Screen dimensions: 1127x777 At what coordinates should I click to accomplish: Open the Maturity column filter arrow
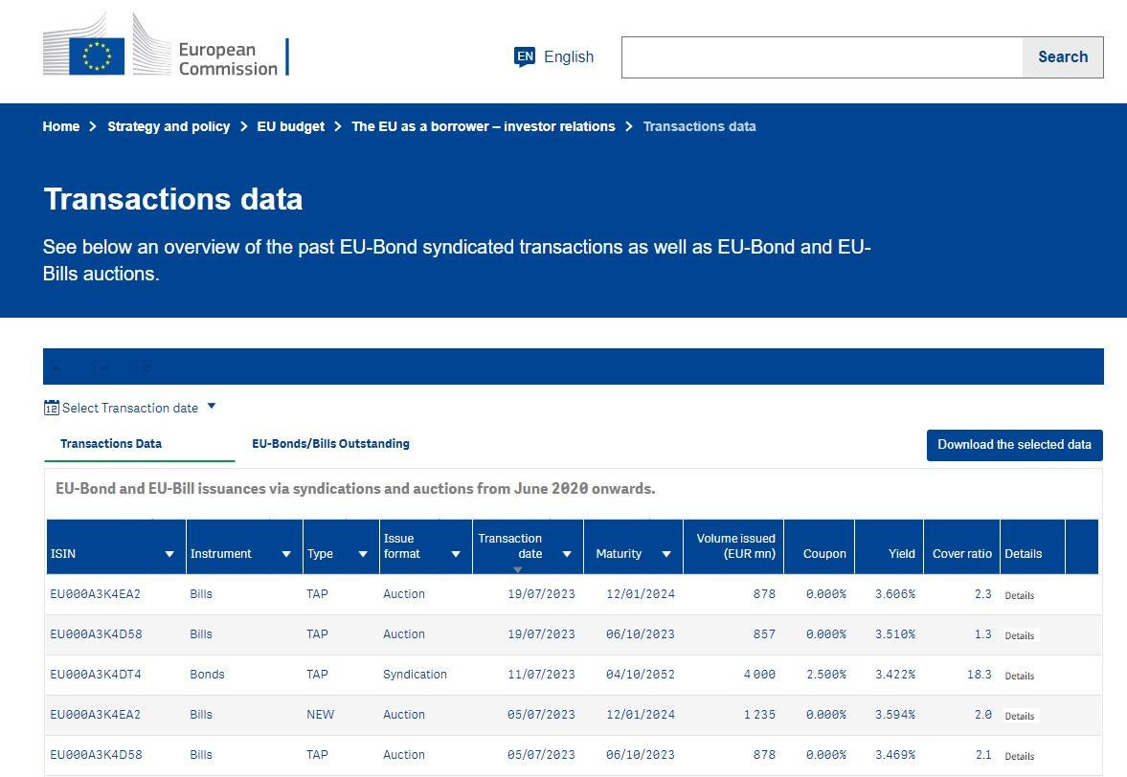(666, 554)
